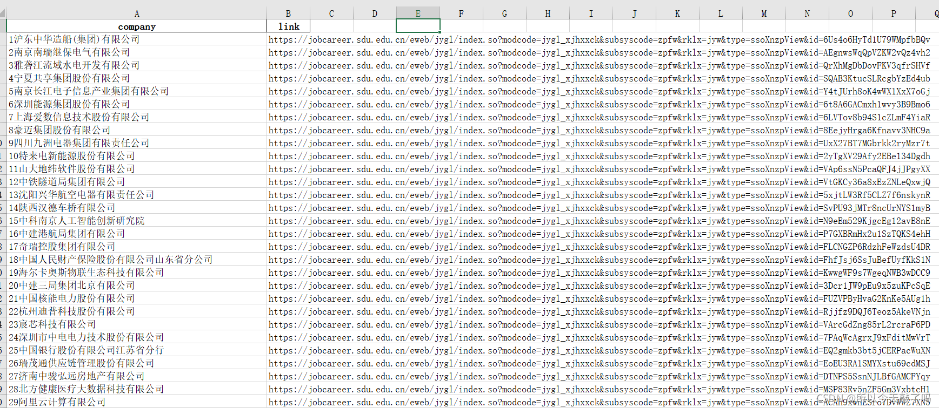939x408 pixels.
Task: Select cell '1沪东中华造船(集团)有限公司'
Action: click(136, 39)
